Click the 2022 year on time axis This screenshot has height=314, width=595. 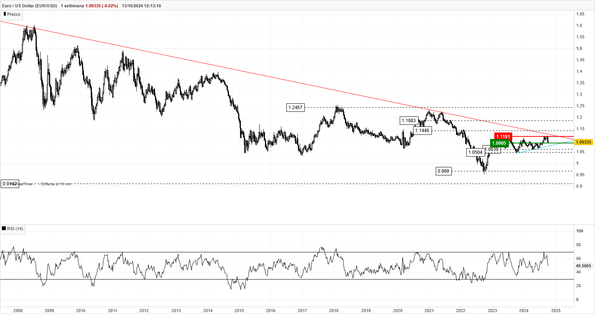pos(461,311)
